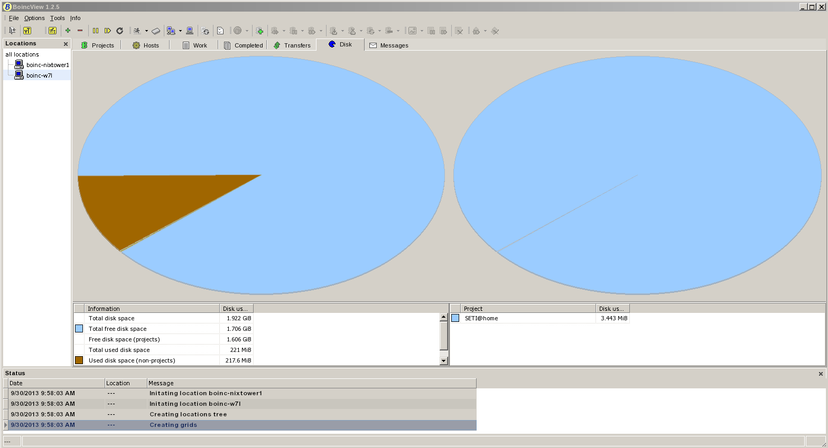Click blue swatch beside Total free disk space
828x448 pixels.
point(79,328)
